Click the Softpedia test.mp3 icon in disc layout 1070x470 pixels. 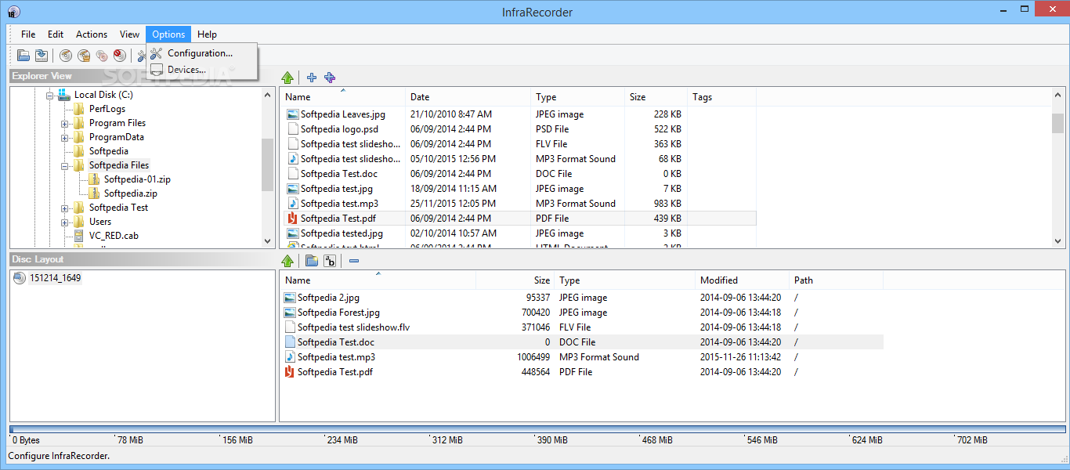pyautogui.click(x=290, y=356)
